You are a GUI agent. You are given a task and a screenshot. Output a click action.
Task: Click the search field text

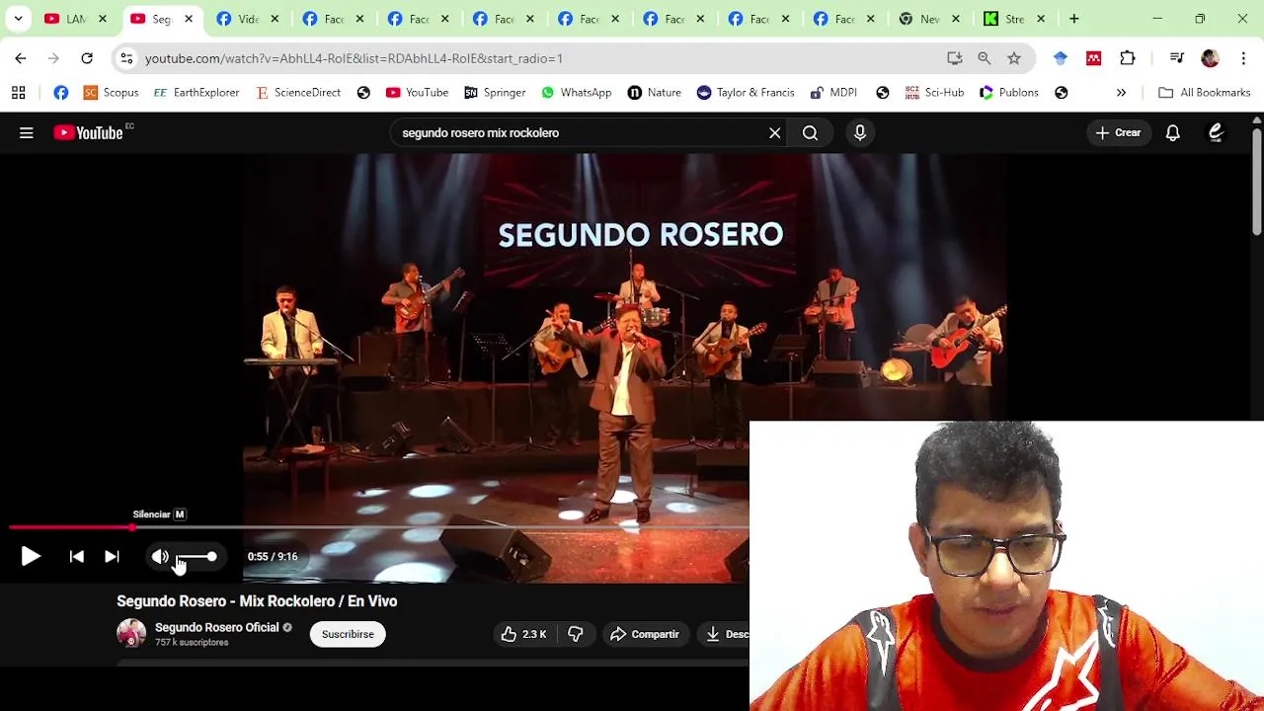tap(480, 132)
